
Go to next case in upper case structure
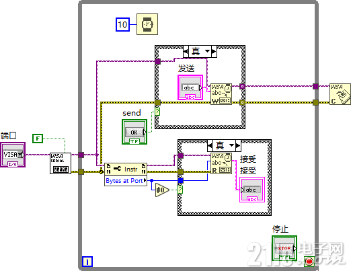coord(214,51)
